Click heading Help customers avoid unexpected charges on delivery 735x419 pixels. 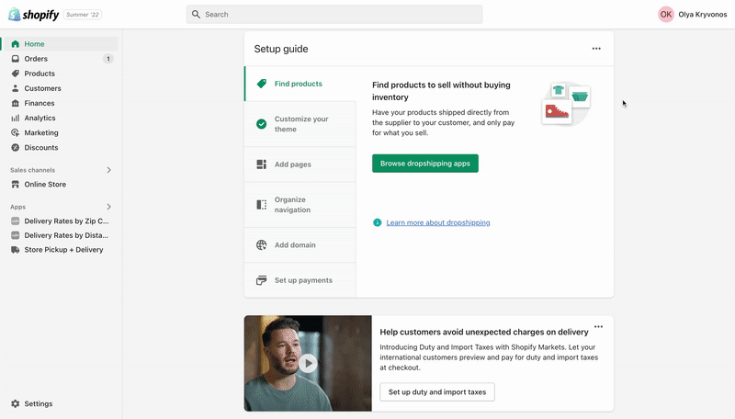pos(484,332)
